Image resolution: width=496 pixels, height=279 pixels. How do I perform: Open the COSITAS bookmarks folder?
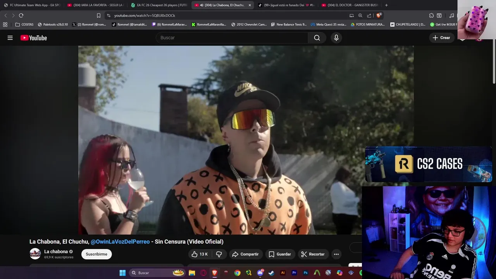coord(24,24)
